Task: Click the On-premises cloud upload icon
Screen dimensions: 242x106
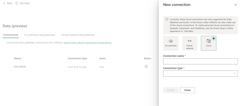Action: click(171, 41)
